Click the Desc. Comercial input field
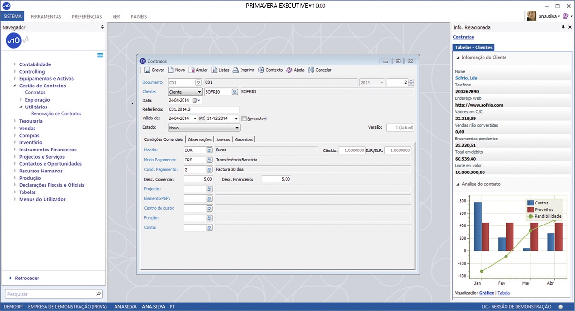The height and width of the screenshot is (311, 575). [x=198, y=179]
